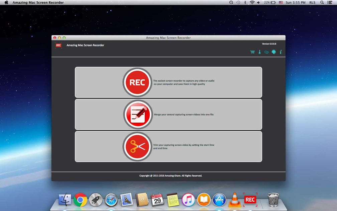Open the Notification Center list icon
The image size is (337, 211).
click(x=330, y=3)
